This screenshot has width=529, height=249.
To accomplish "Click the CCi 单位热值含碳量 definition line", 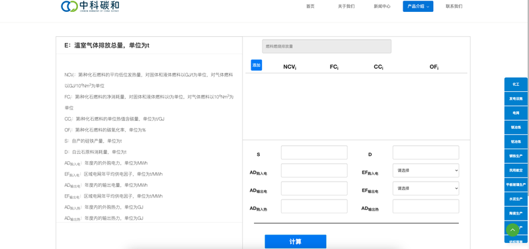I will point(114,119).
